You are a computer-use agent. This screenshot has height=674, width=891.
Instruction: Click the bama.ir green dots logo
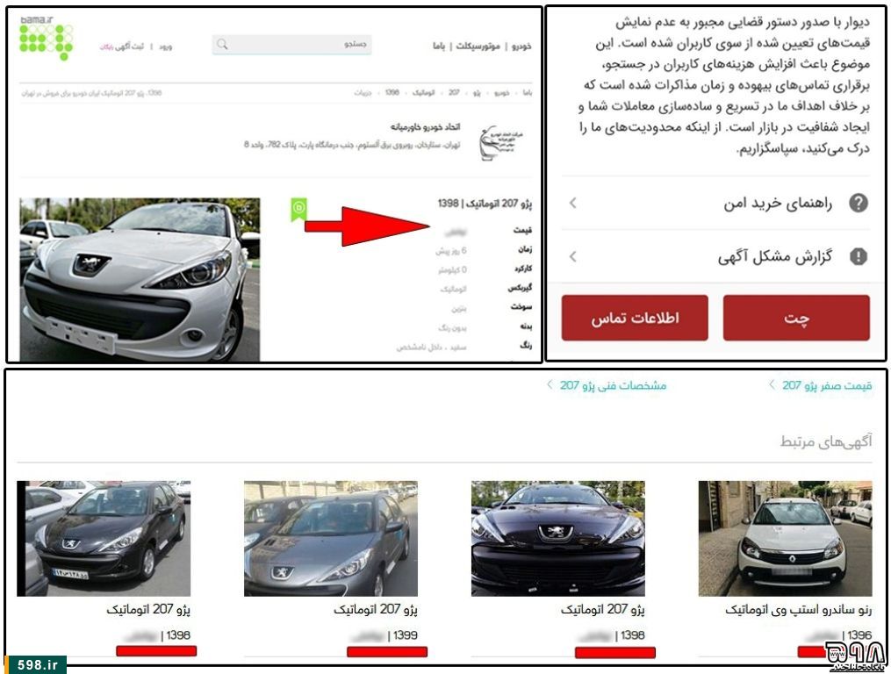[x=46, y=38]
